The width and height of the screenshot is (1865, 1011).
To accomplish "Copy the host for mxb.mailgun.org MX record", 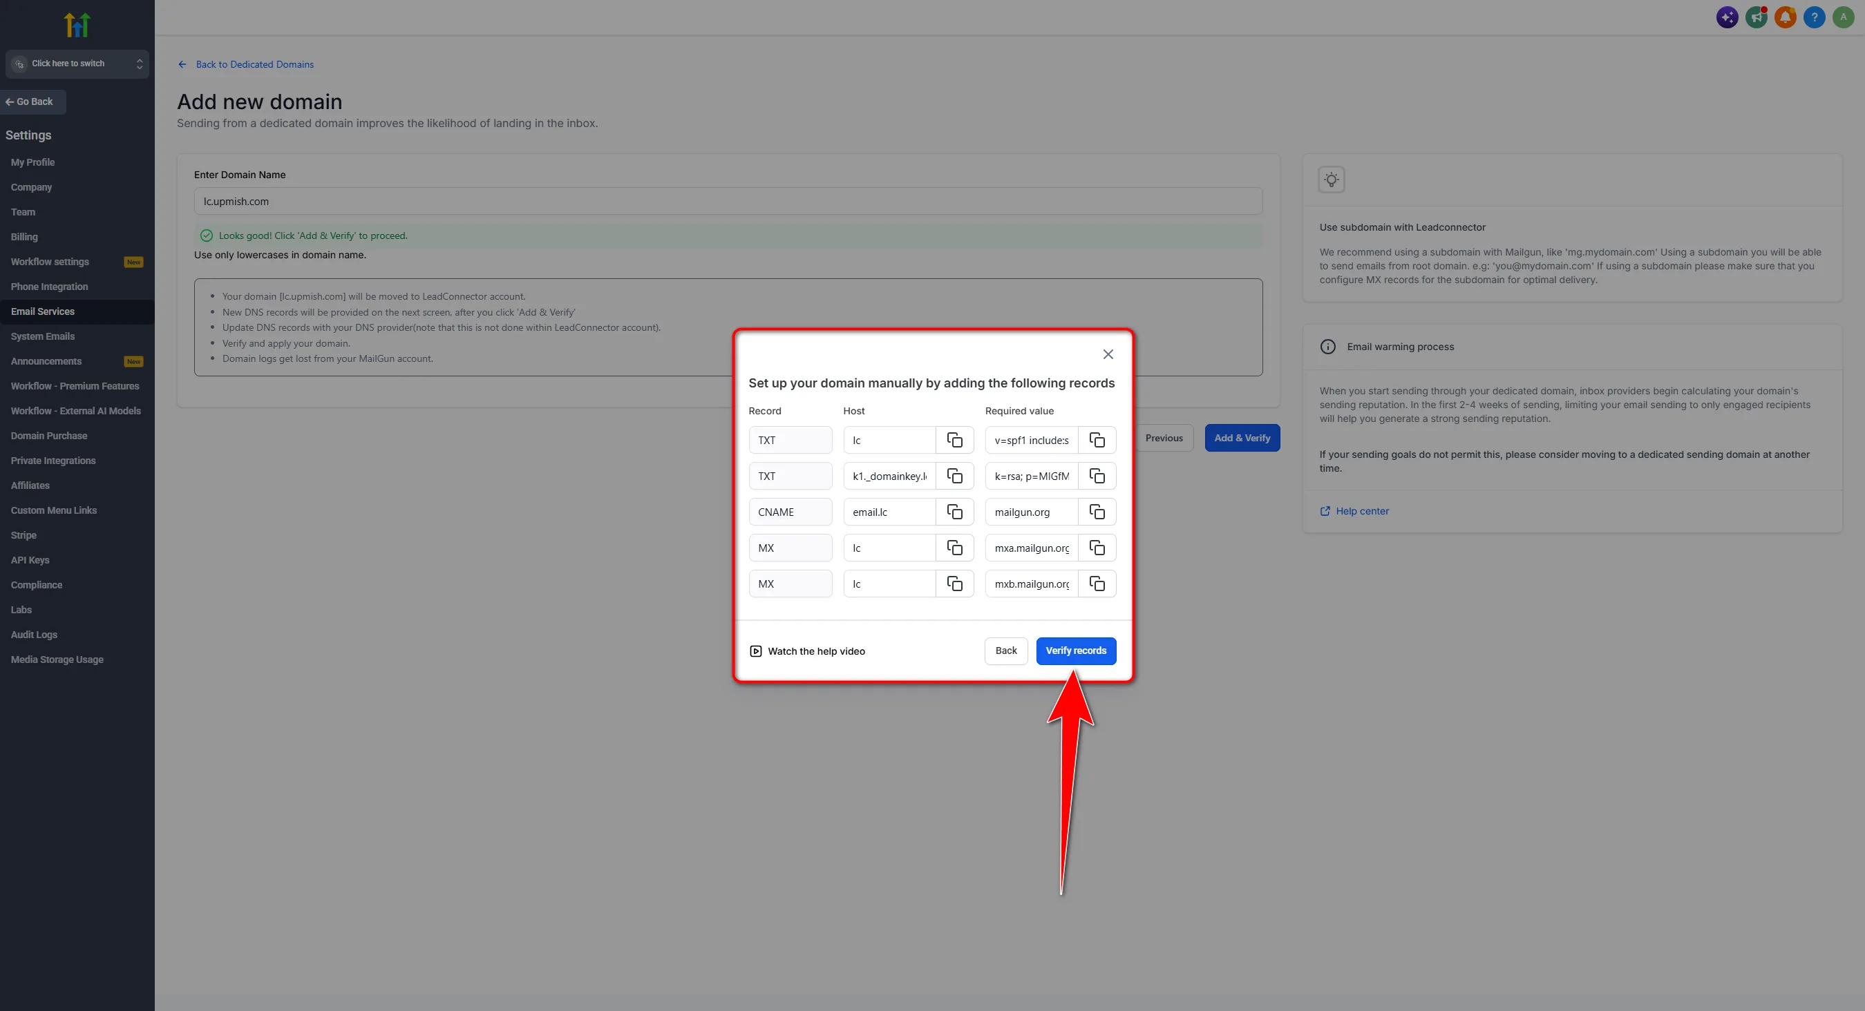I will coord(954,584).
